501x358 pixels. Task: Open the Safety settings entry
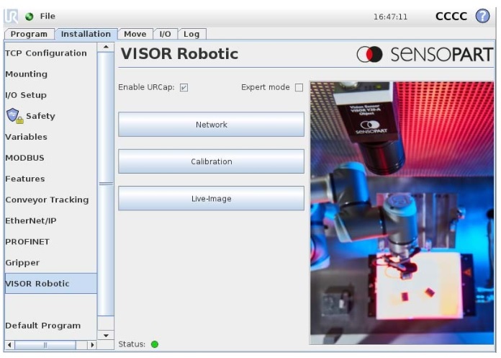50,116
